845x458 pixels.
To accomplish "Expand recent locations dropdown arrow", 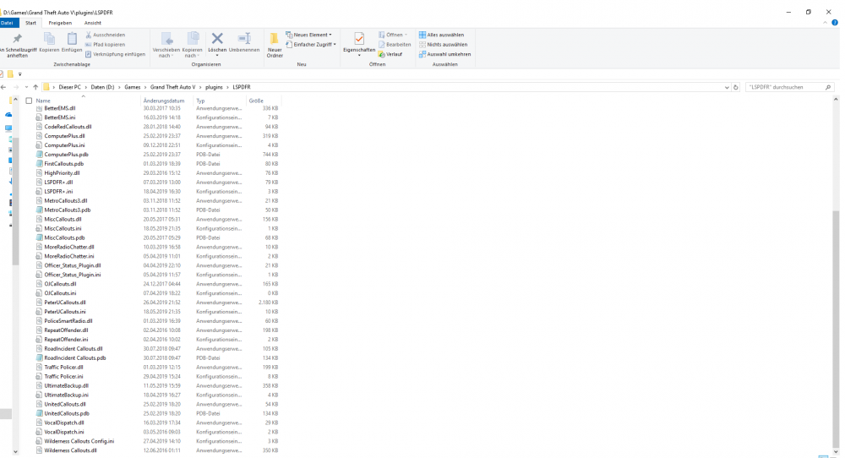I will [x=26, y=87].
